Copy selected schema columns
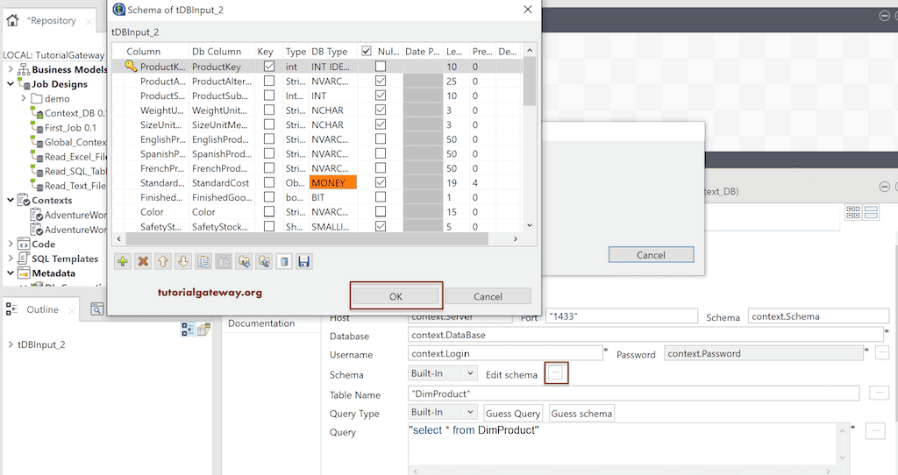 [x=203, y=261]
